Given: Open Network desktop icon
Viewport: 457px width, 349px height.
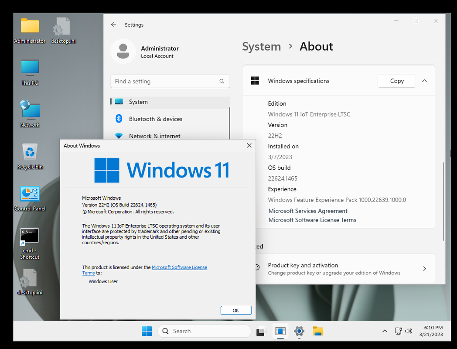Looking at the screenshot, I should [x=30, y=114].
